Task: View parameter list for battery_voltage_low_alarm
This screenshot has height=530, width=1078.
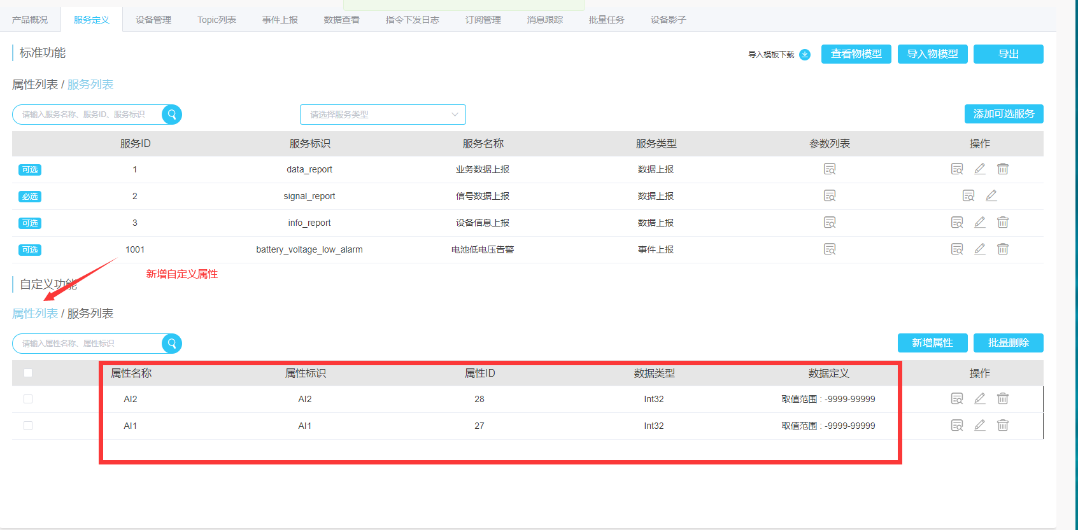Action: coord(830,249)
